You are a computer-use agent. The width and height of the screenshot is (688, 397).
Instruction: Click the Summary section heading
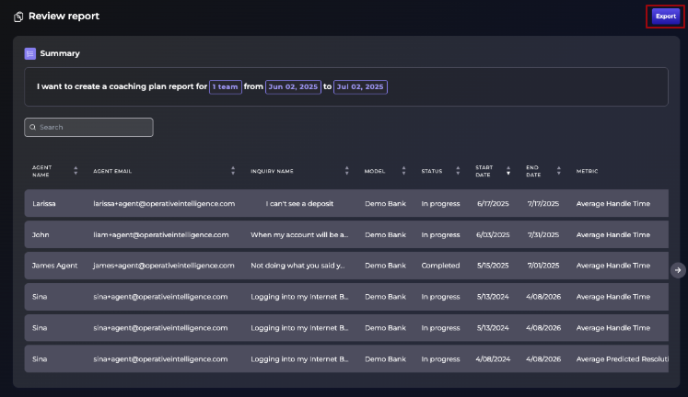click(60, 53)
